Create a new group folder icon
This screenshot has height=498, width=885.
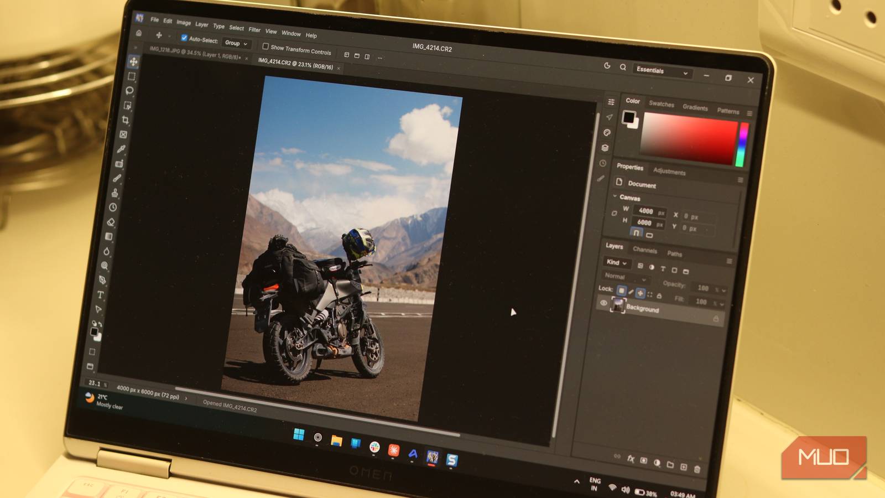[x=670, y=464]
